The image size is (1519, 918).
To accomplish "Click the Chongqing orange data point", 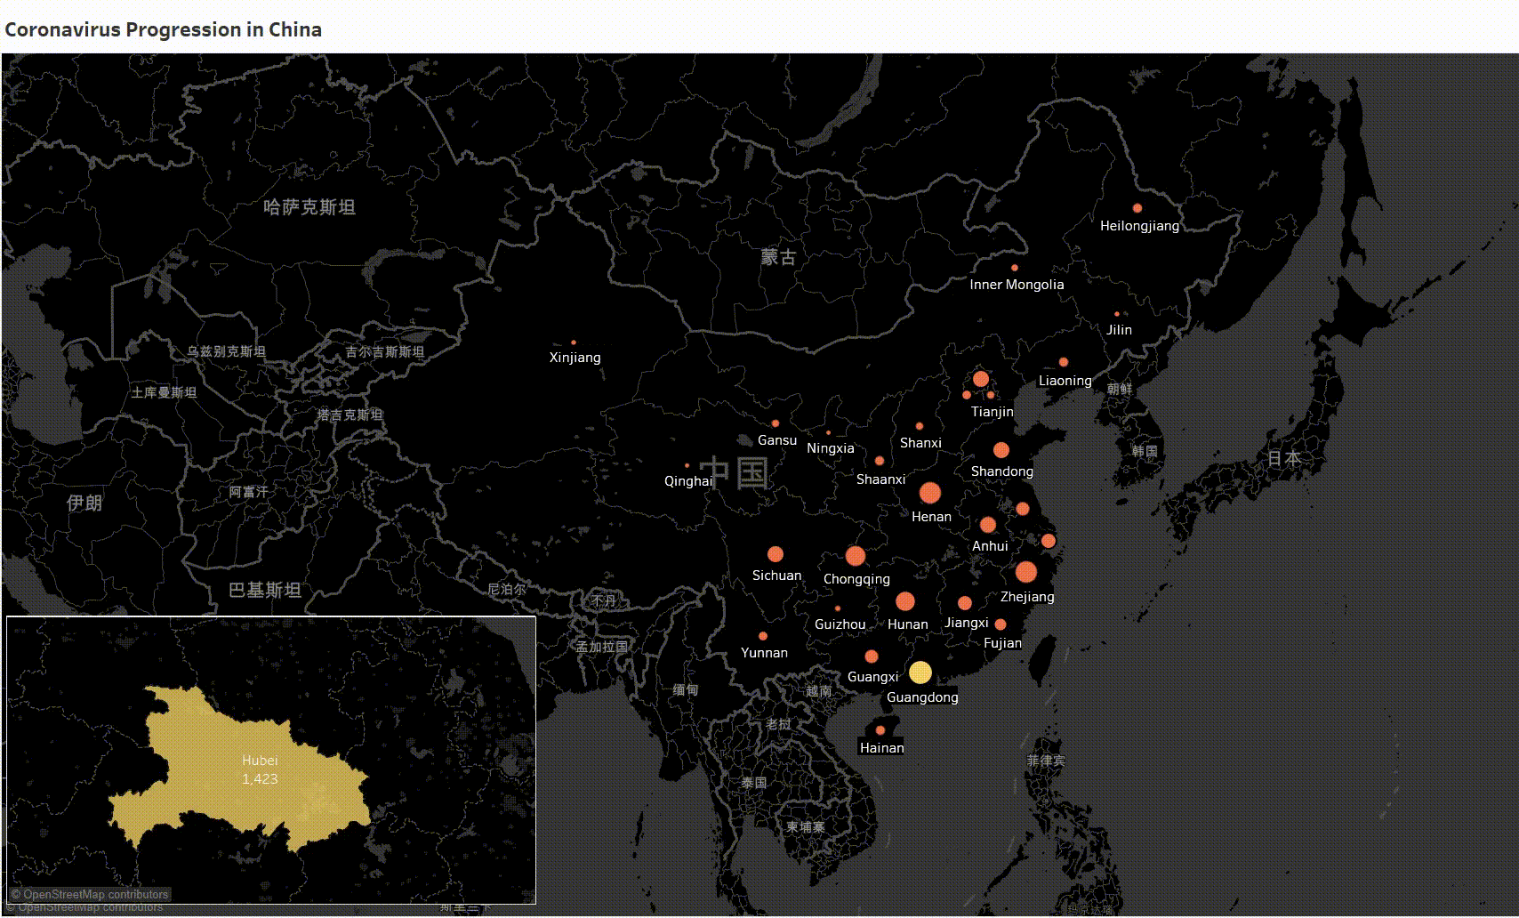I will click(x=856, y=556).
